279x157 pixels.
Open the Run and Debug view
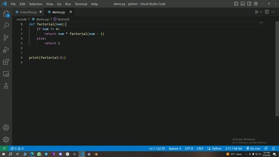point(6,50)
